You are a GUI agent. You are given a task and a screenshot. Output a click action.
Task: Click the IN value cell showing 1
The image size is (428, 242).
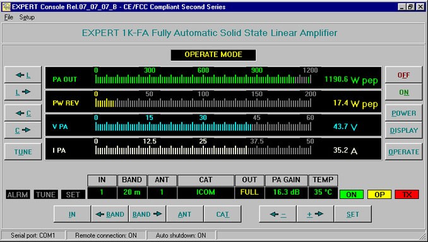tap(102, 192)
